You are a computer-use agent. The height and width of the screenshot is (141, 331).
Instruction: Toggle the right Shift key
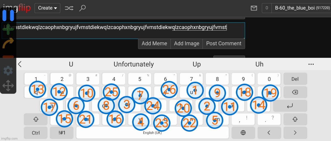(295, 119)
